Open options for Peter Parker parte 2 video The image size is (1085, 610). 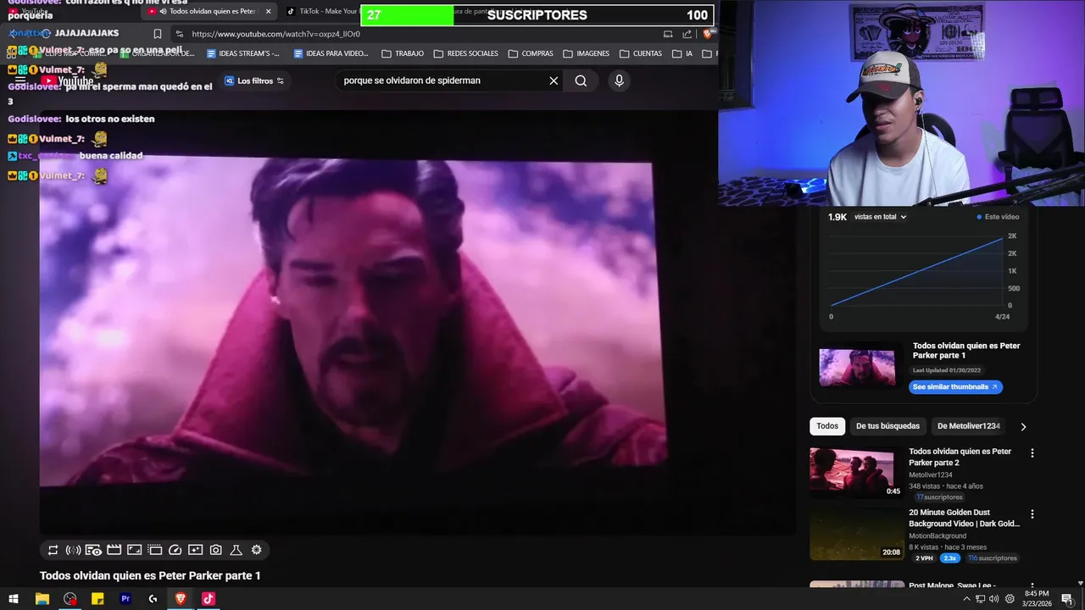pos(1032,453)
